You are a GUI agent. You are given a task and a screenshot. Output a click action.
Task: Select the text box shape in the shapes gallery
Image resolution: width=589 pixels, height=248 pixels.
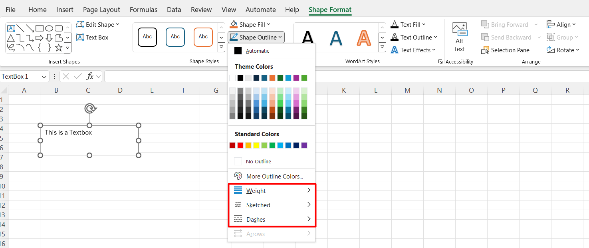(x=11, y=28)
